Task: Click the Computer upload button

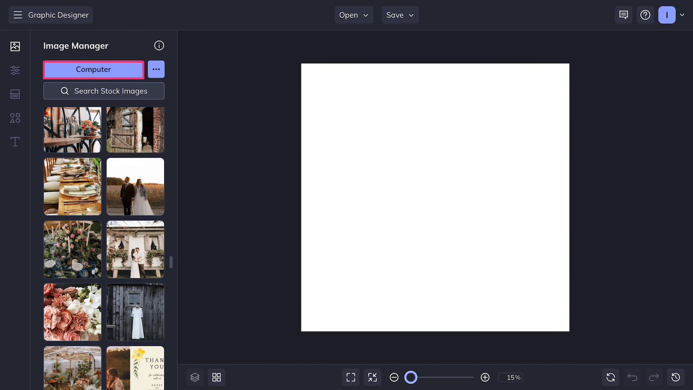Action: tap(93, 69)
